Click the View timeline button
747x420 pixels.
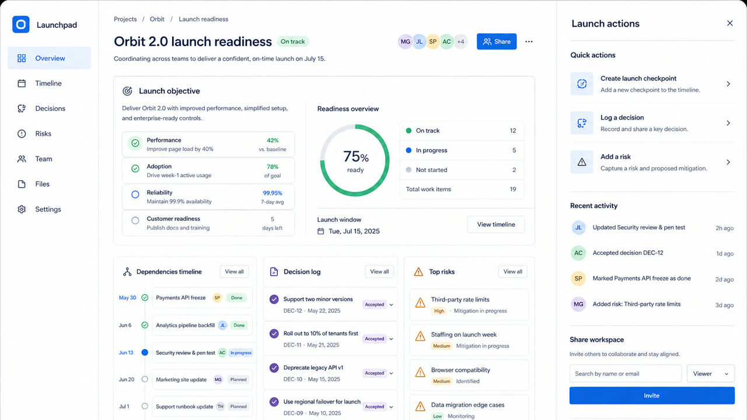pos(496,225)
